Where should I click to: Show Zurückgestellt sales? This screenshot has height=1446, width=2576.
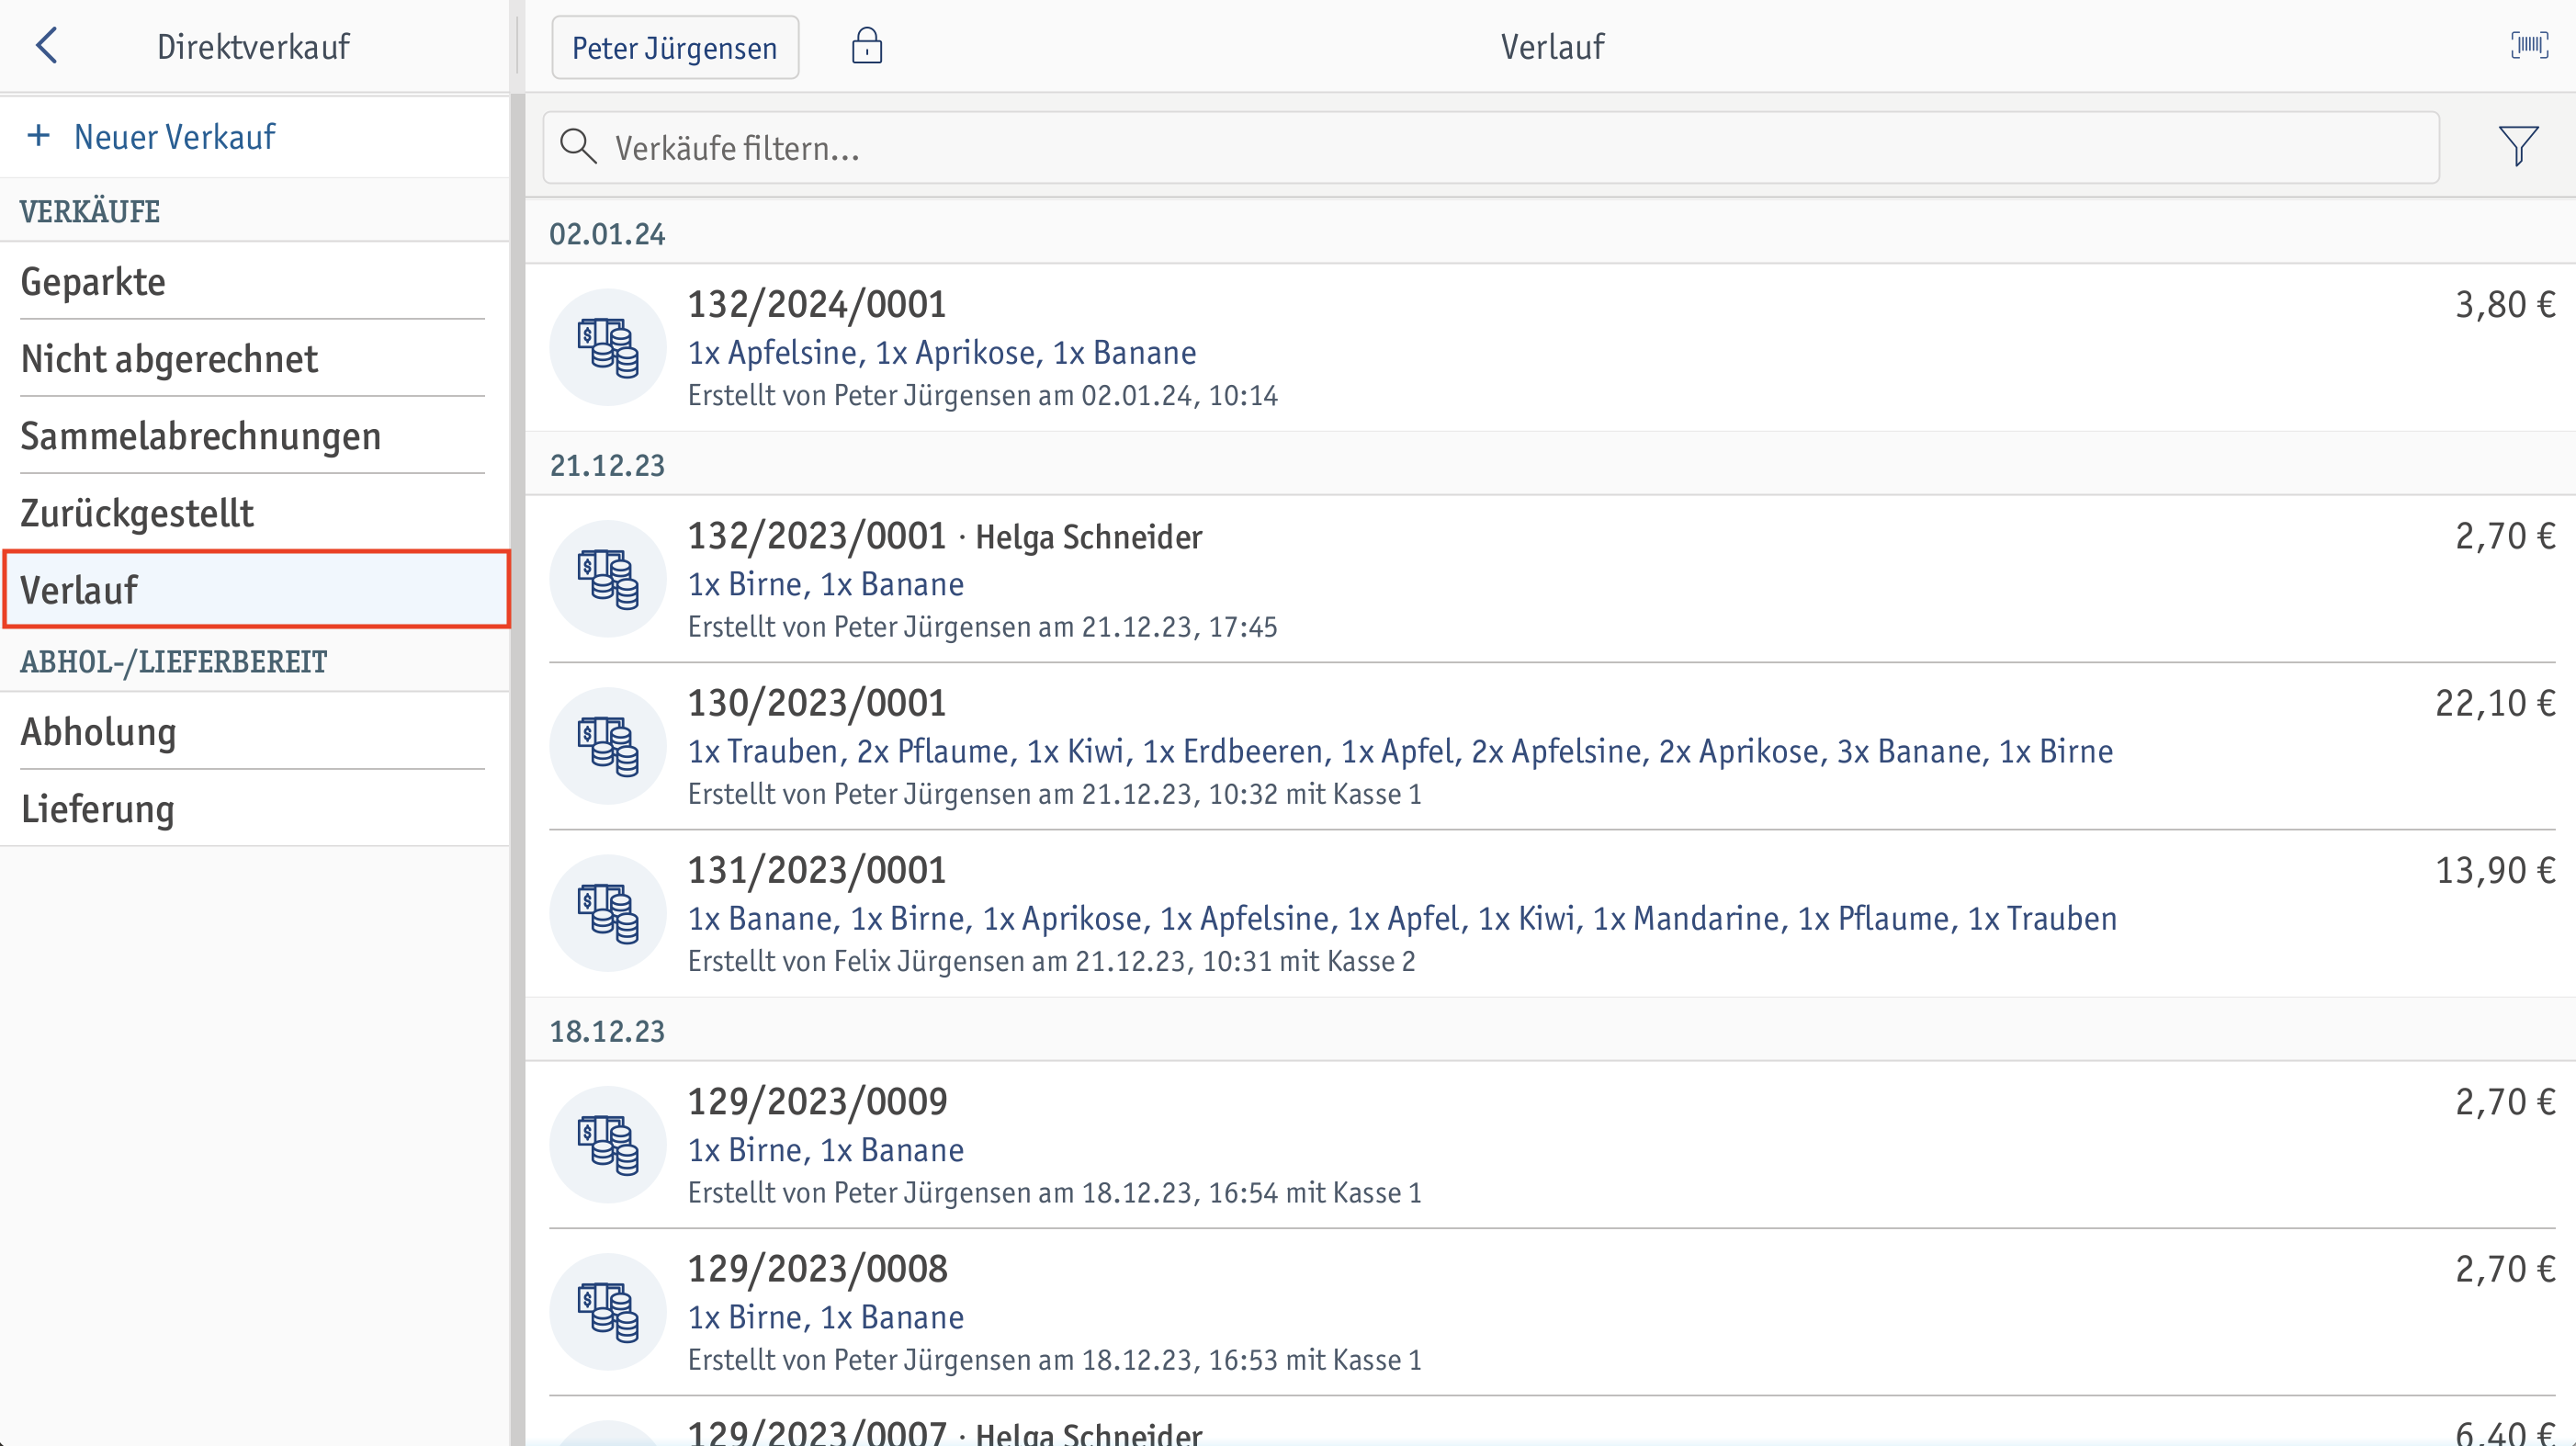tap(254, 512)
